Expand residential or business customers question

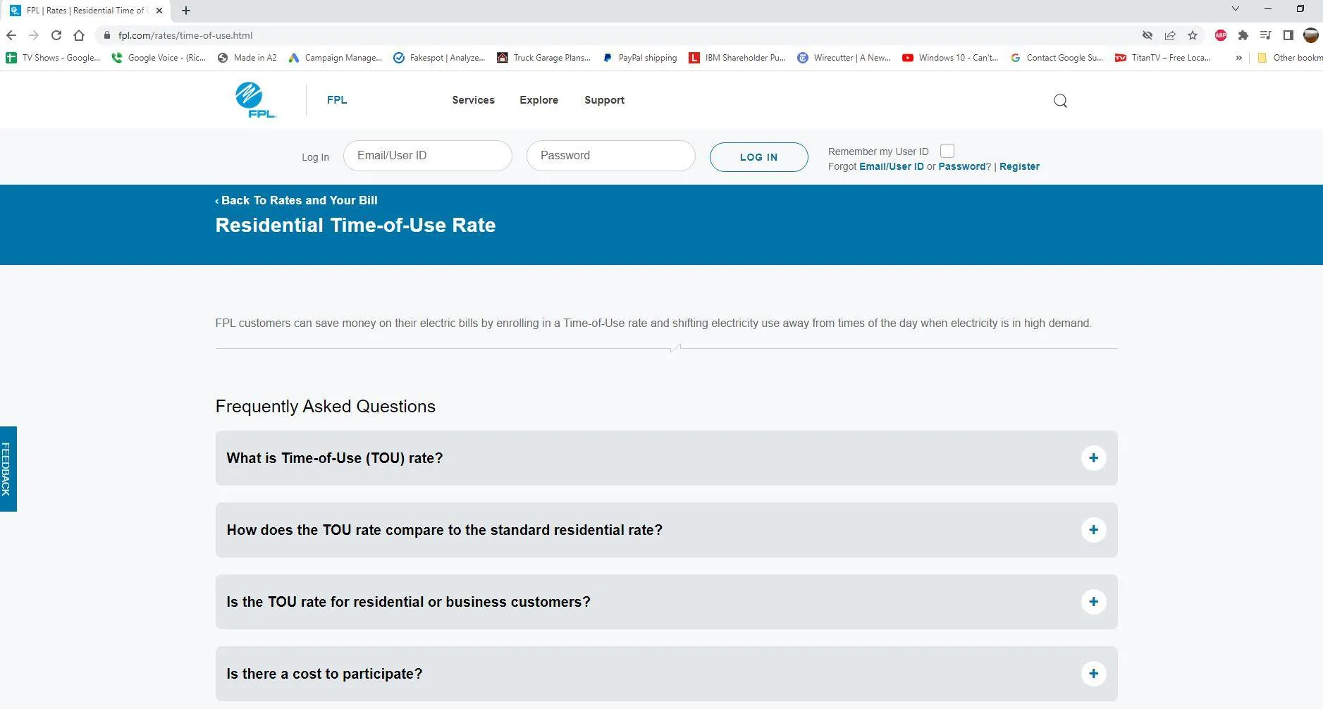click(x=666, y=602)
